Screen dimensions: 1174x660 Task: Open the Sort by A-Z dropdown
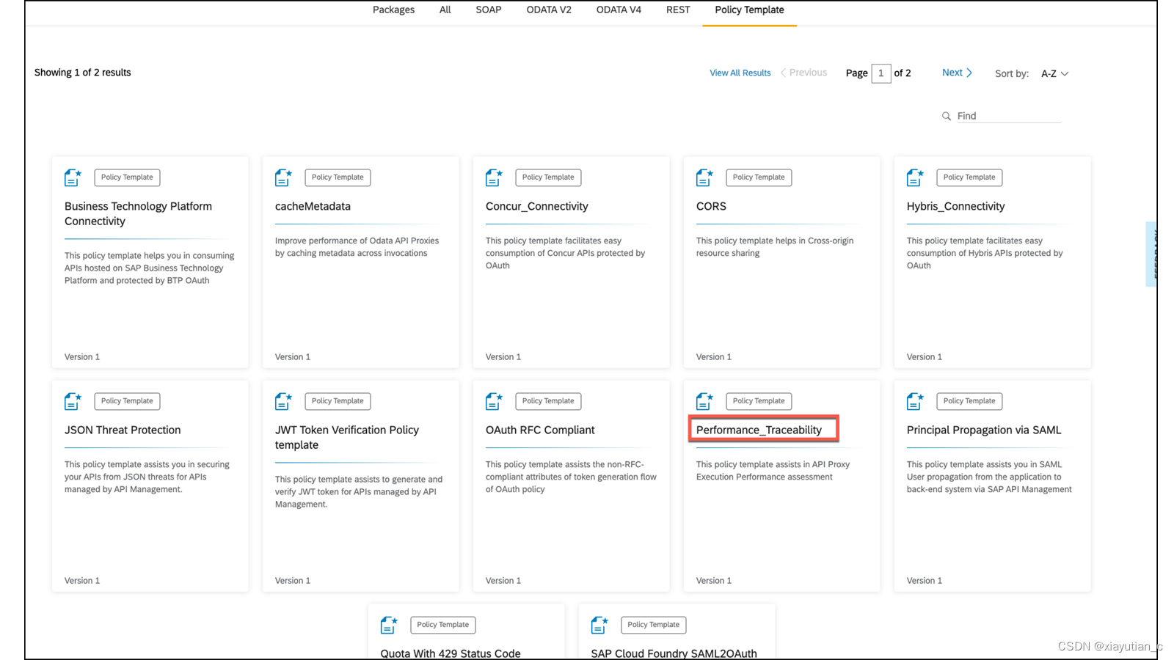pyautogui.click(x=1055, y=73)
